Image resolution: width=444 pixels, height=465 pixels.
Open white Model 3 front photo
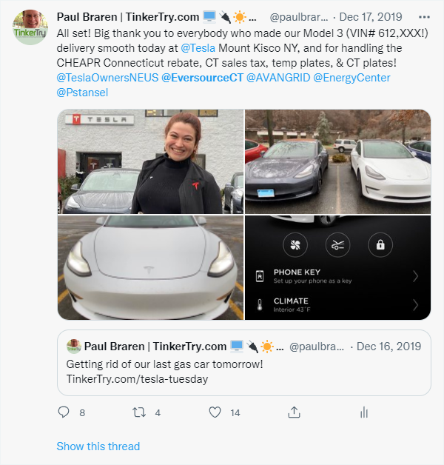click(x=150, y=267)
